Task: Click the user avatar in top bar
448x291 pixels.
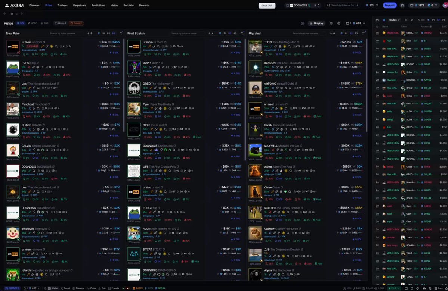Action: coord(445,5)
